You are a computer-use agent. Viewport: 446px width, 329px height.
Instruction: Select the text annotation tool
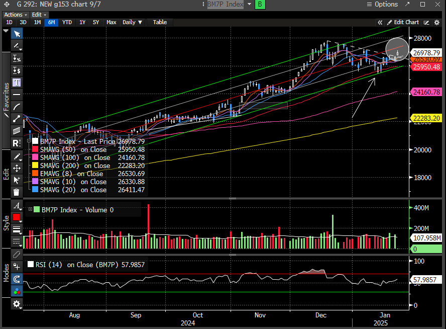click(x=17, y=83)
